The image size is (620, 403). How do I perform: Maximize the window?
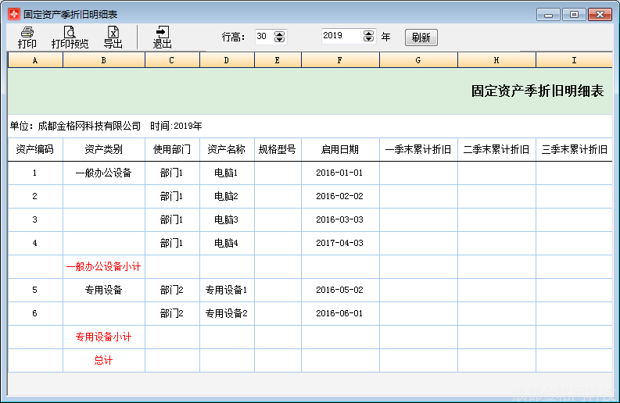coord(574,14)
